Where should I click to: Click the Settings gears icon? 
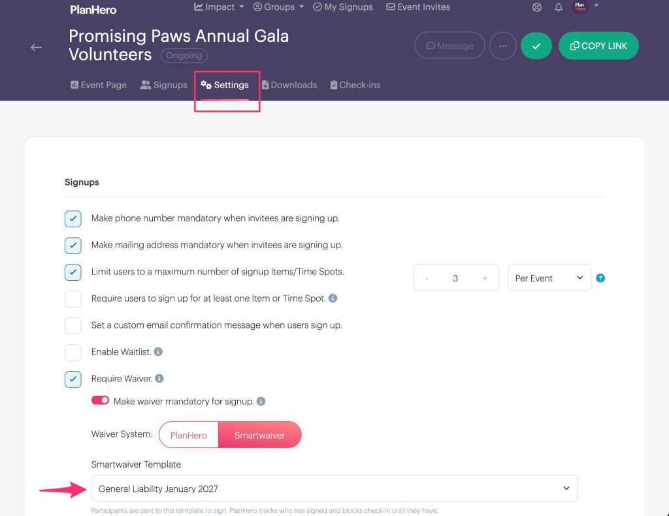(x=206, y=84)
